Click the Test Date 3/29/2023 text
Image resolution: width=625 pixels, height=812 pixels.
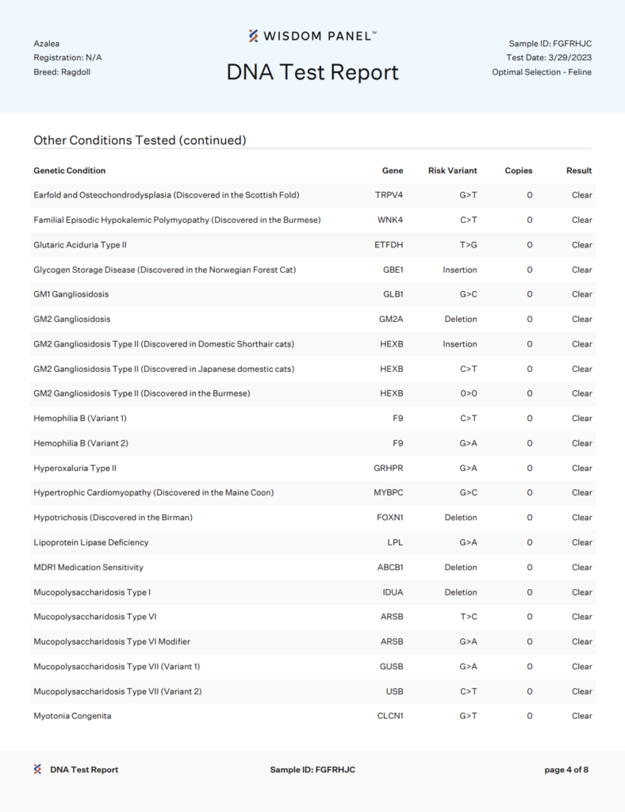tap(549, 57)
